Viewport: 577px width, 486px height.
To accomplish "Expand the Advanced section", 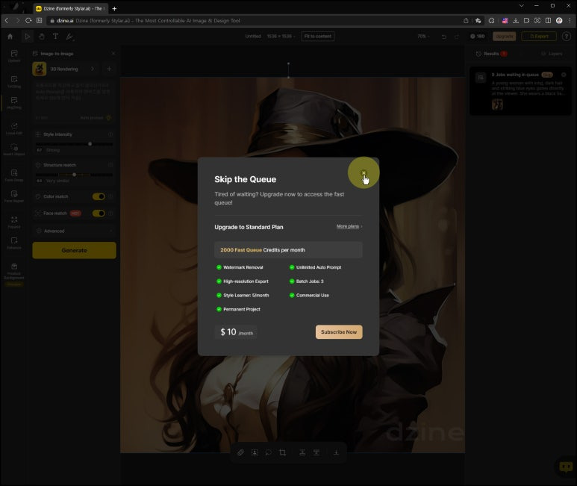I will (75, 231).
